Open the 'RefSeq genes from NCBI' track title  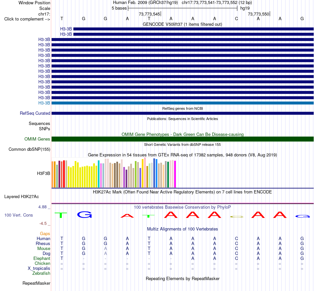(x=182, y=108)
